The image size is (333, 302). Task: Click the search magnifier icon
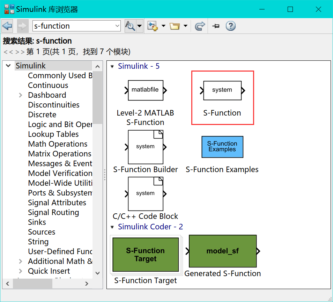click(130, 26)
